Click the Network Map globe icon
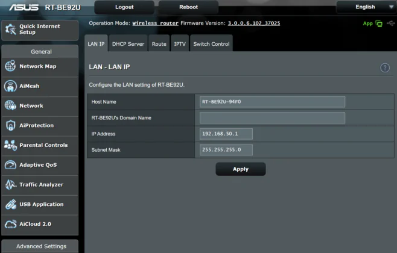Image resolution: width=397 pixels, height=253 pixels. [10, 66]
